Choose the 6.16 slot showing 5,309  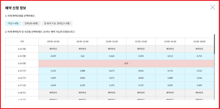tap(53, 78)
